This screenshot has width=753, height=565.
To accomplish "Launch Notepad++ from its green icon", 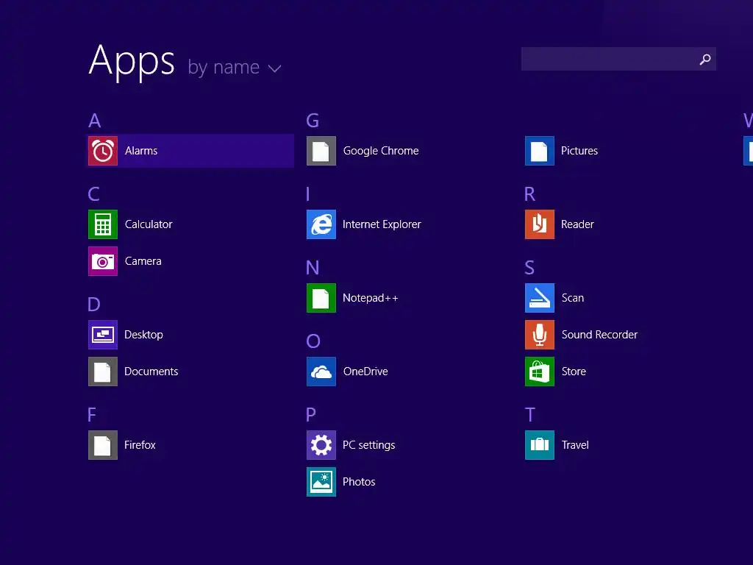I will [x=321, y=298].
